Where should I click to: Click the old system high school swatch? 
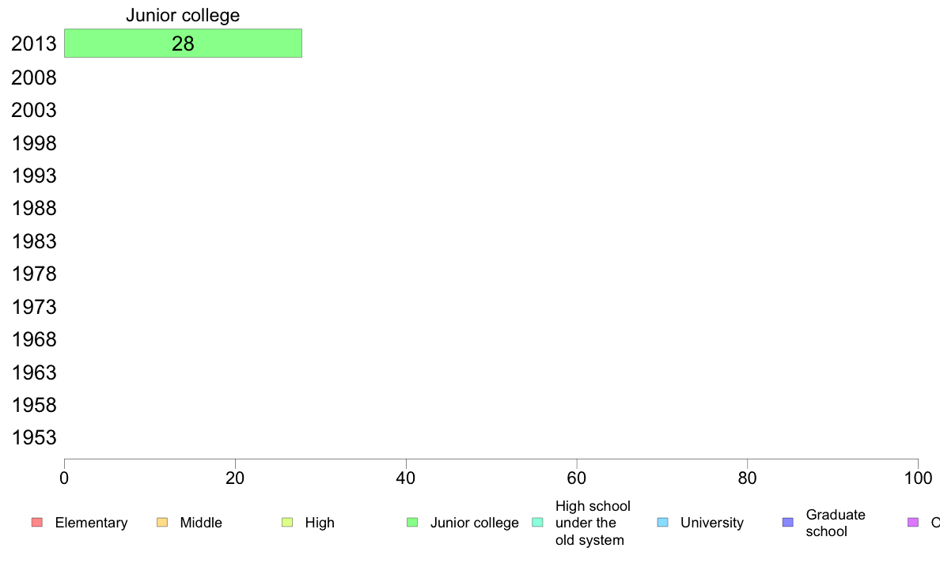point(538,523)
